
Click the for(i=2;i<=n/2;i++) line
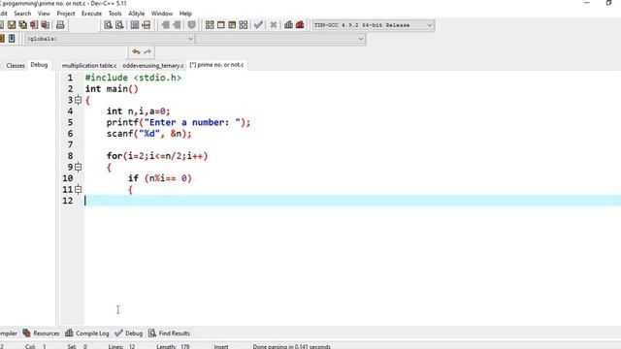(157, 156)
